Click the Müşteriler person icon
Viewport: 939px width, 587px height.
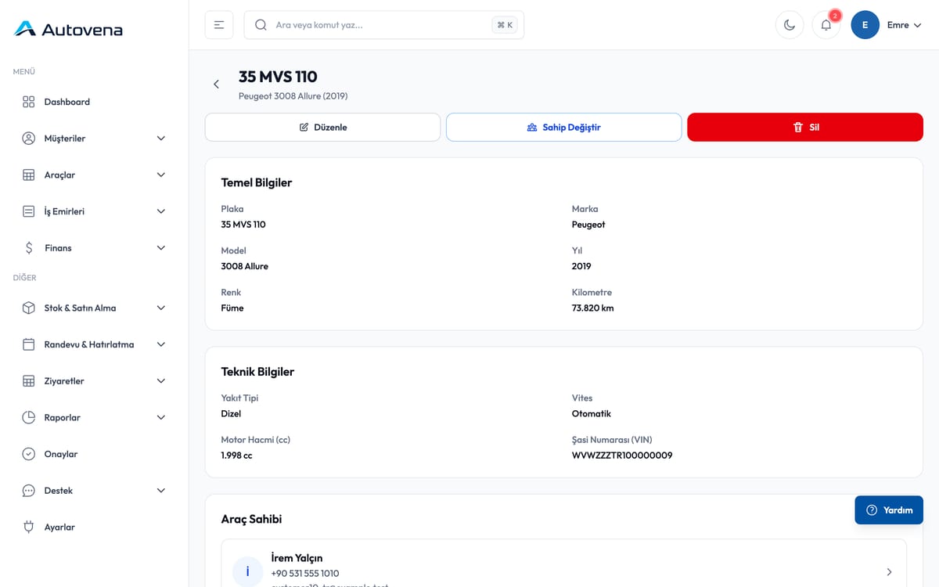pyautogui.click(x=29, y=139)
